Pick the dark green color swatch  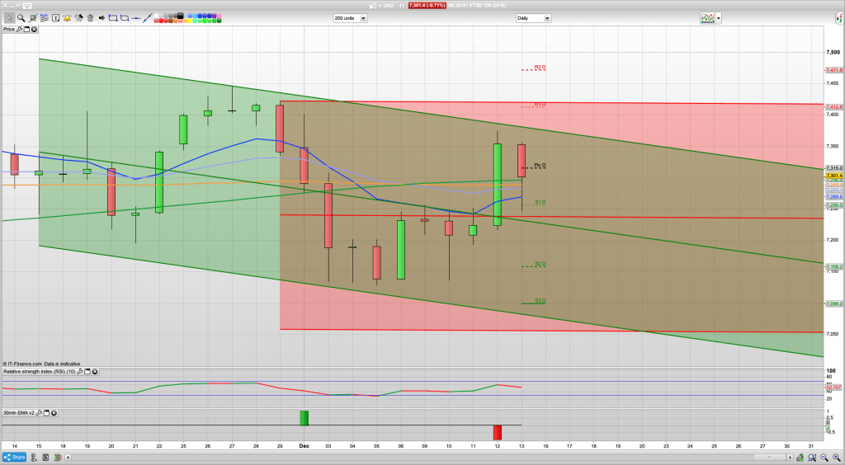pyautogui.click(x=219, y=21)
